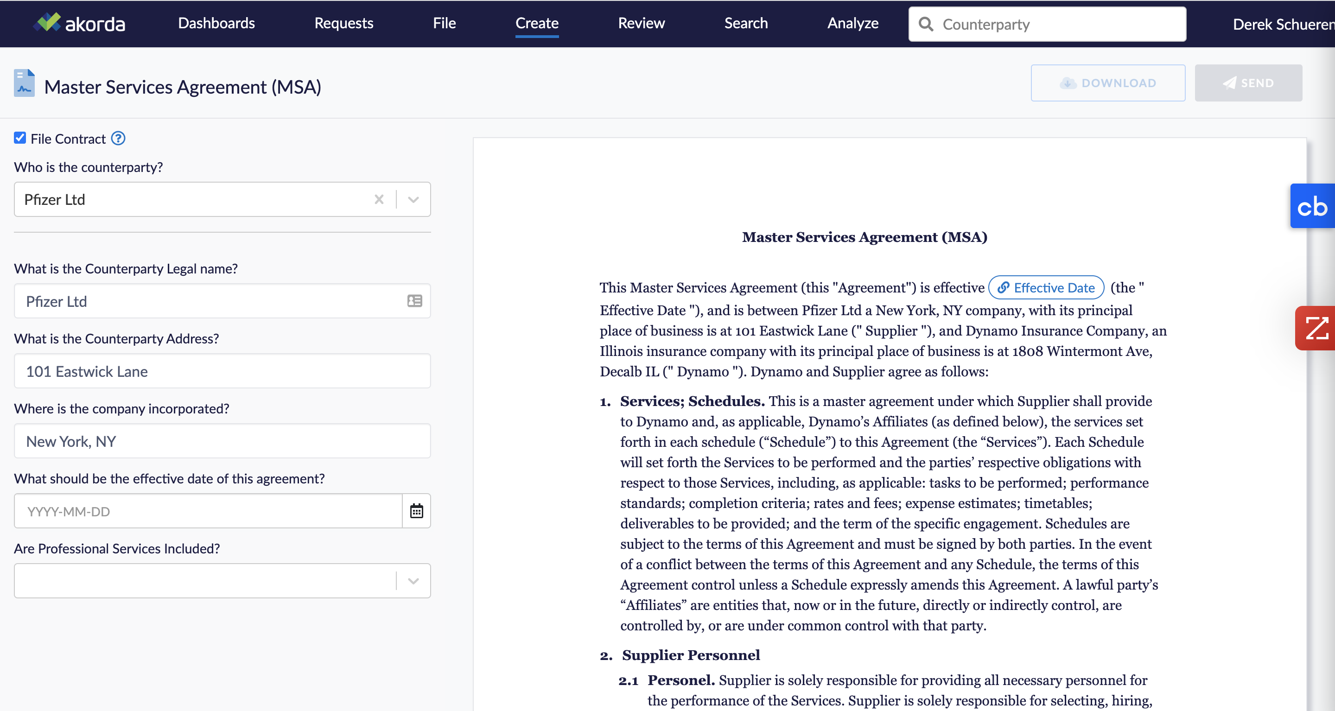This screenshot has height=711, width=1335.
Task: Click the Send button
Action: [x=1248, y=83]
